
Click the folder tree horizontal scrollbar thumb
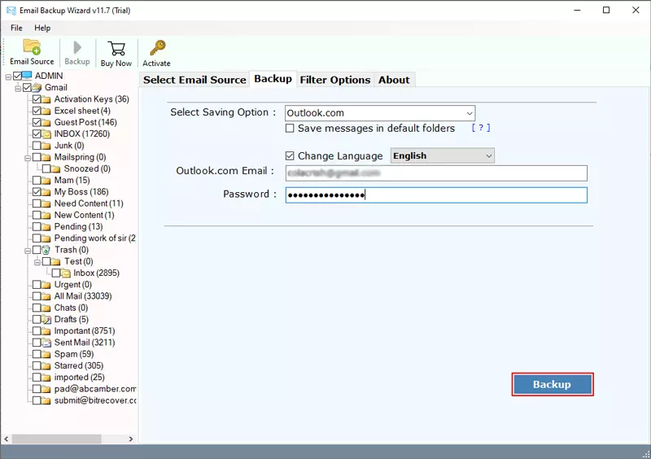point(56,439)
